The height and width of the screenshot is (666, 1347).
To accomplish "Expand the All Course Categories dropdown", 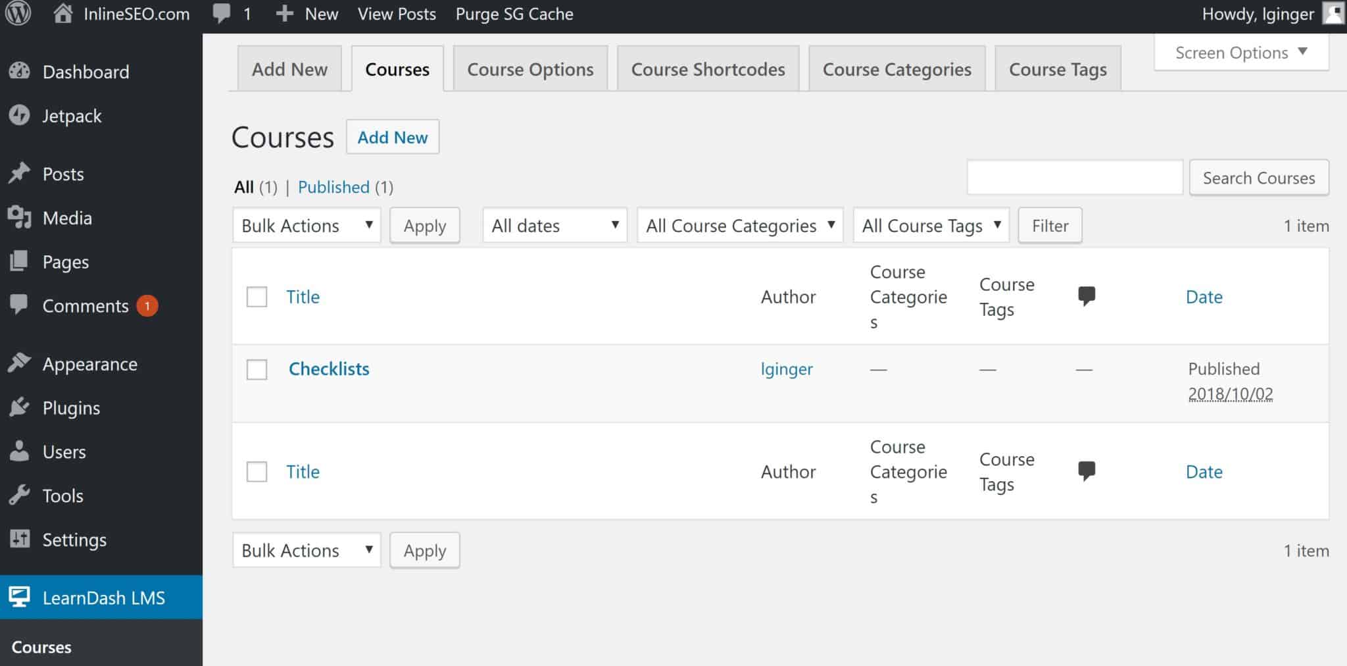I will (740, 226).
